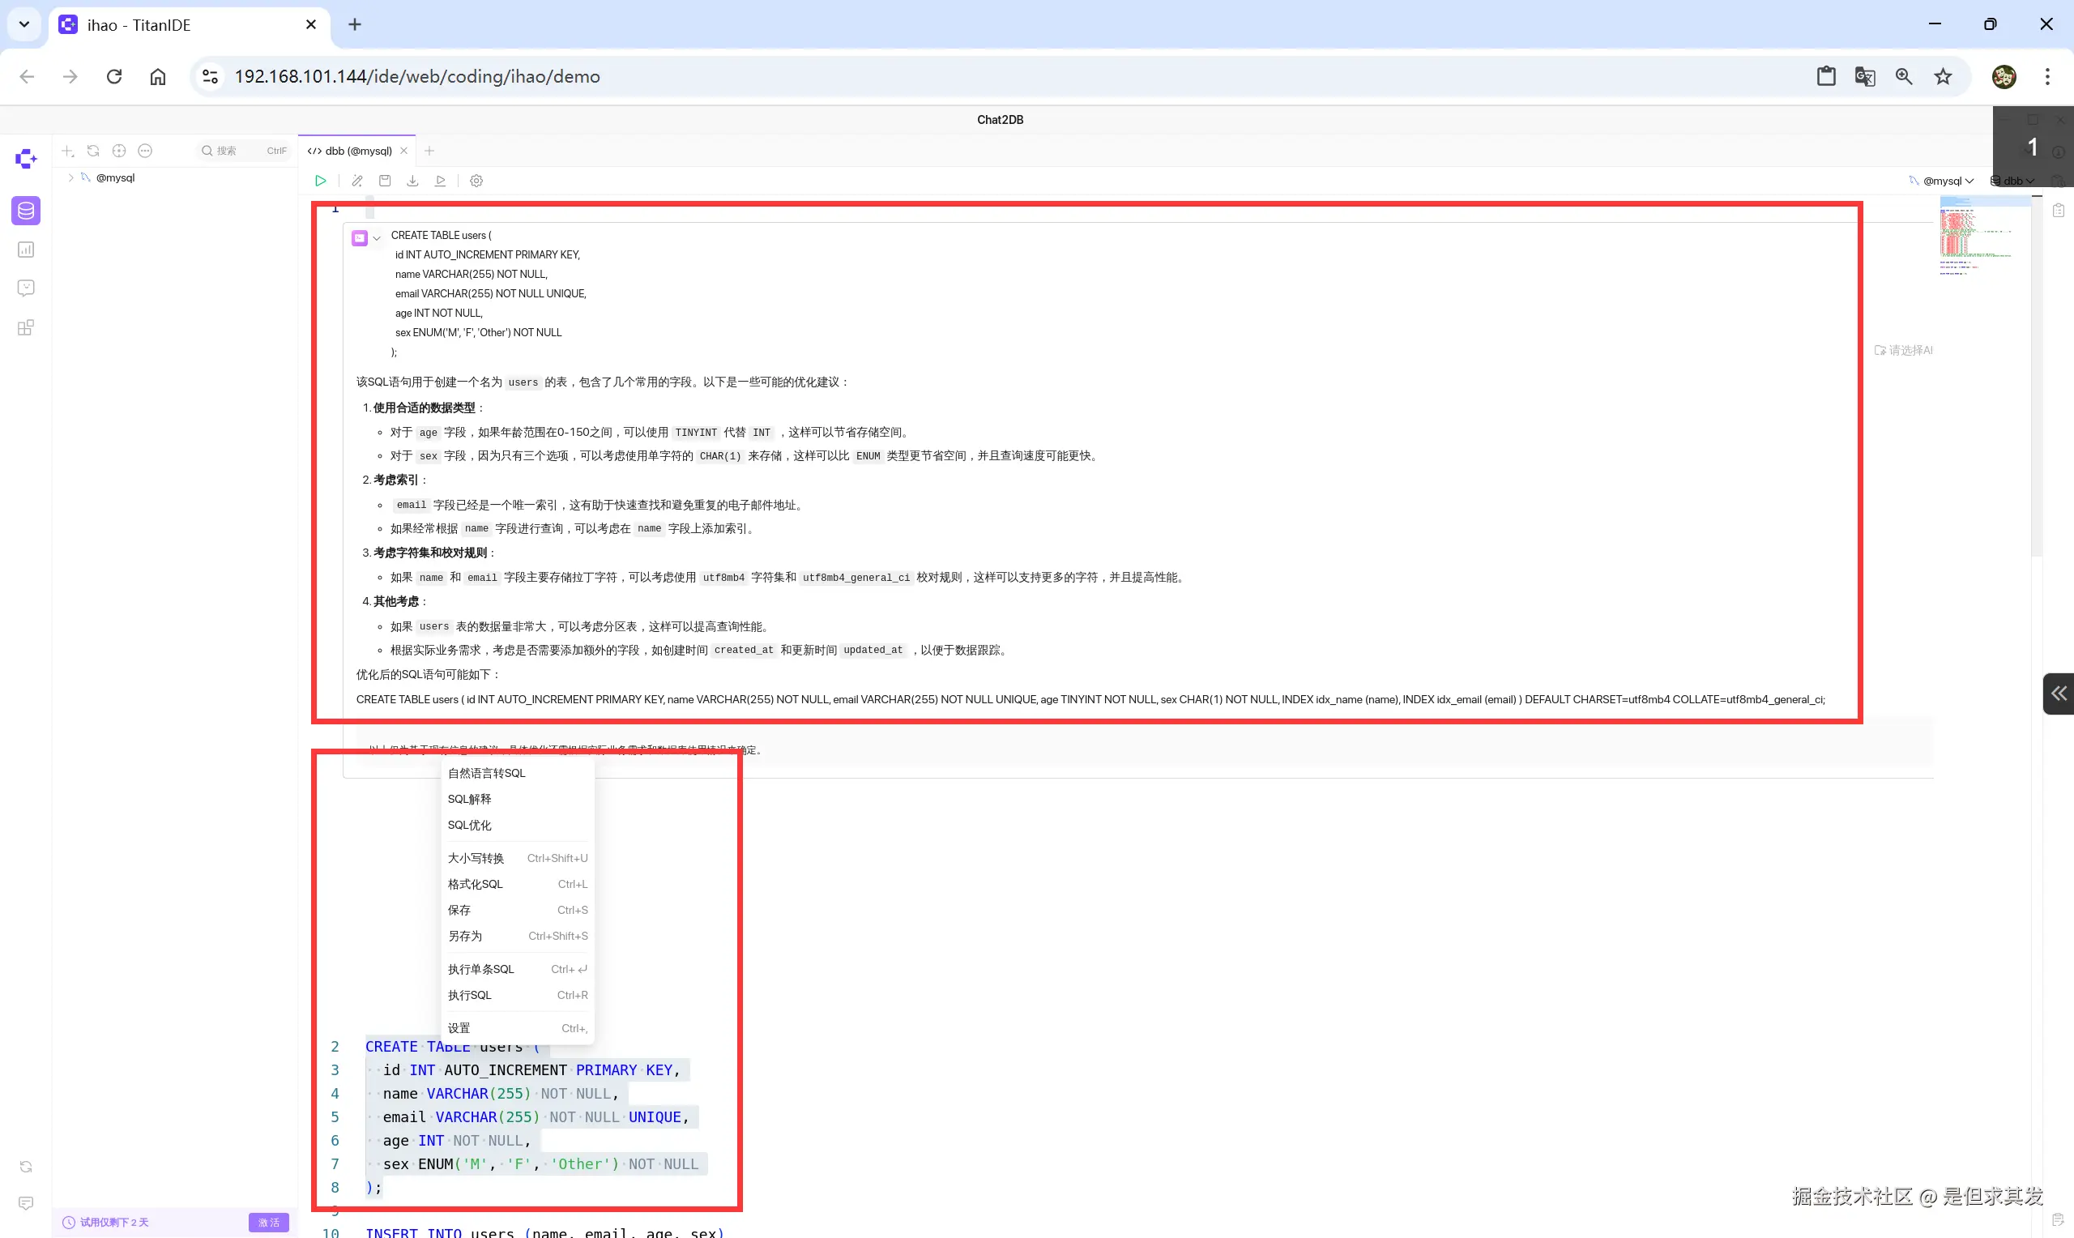Screen dimensions: 2074x1238
Task: Open editor settings gear icon
Action: 476,181
